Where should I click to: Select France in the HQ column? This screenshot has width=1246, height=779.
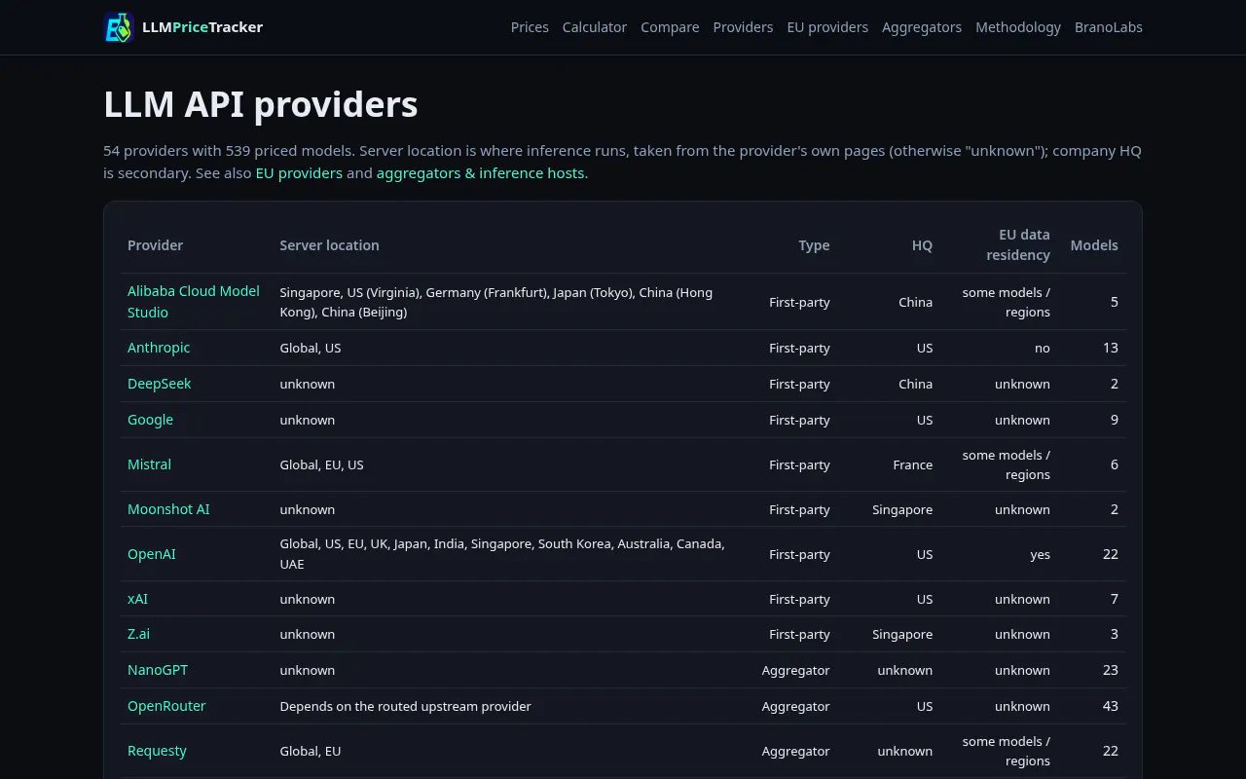(x=912, y=465)
